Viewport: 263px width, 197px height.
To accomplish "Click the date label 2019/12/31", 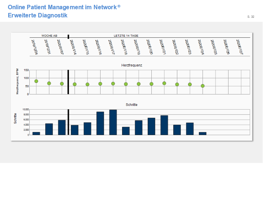I will pos(47,47).
